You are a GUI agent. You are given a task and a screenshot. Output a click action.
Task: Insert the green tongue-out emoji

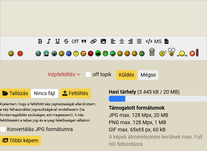[x=113, y=53]
